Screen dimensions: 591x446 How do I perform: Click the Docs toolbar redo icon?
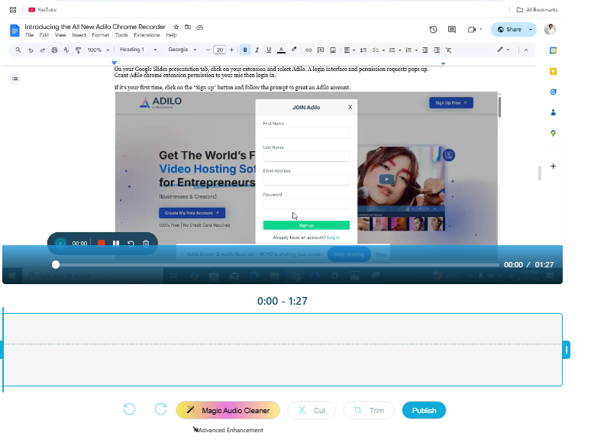(42, 50)
